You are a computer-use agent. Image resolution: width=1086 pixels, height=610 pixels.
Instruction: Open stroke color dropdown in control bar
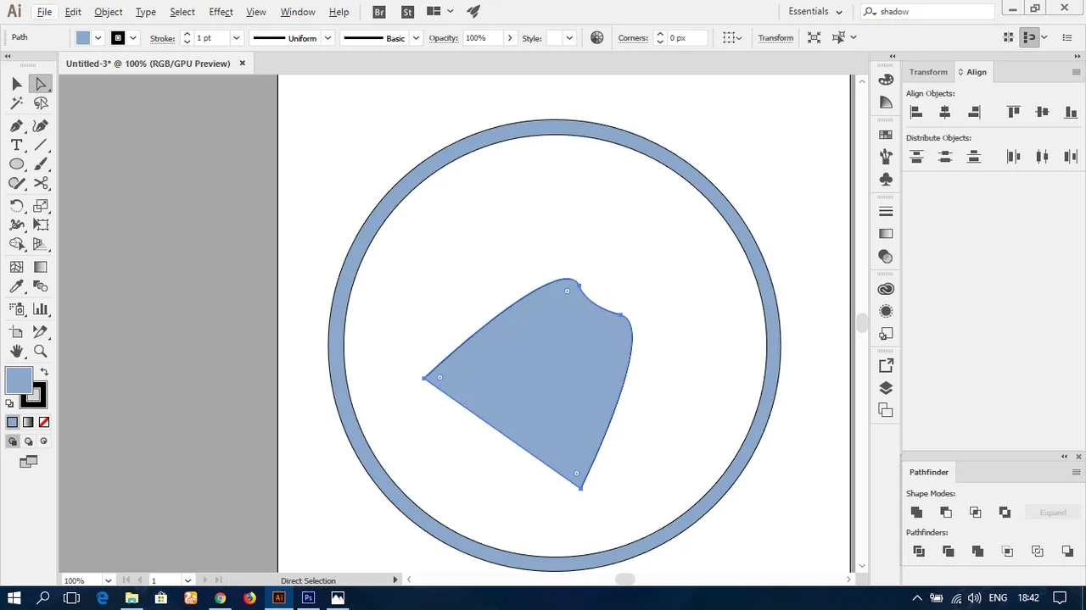pos(133,38)
